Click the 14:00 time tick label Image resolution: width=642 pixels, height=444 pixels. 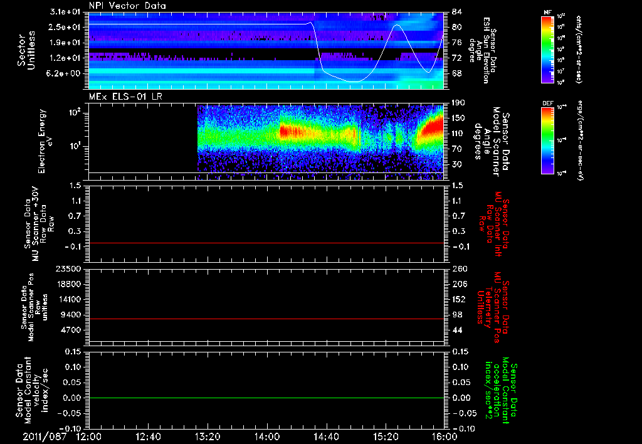[266, 436]
